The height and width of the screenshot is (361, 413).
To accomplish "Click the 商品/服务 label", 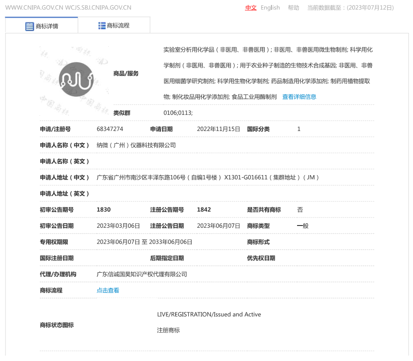I will (126, 73).
